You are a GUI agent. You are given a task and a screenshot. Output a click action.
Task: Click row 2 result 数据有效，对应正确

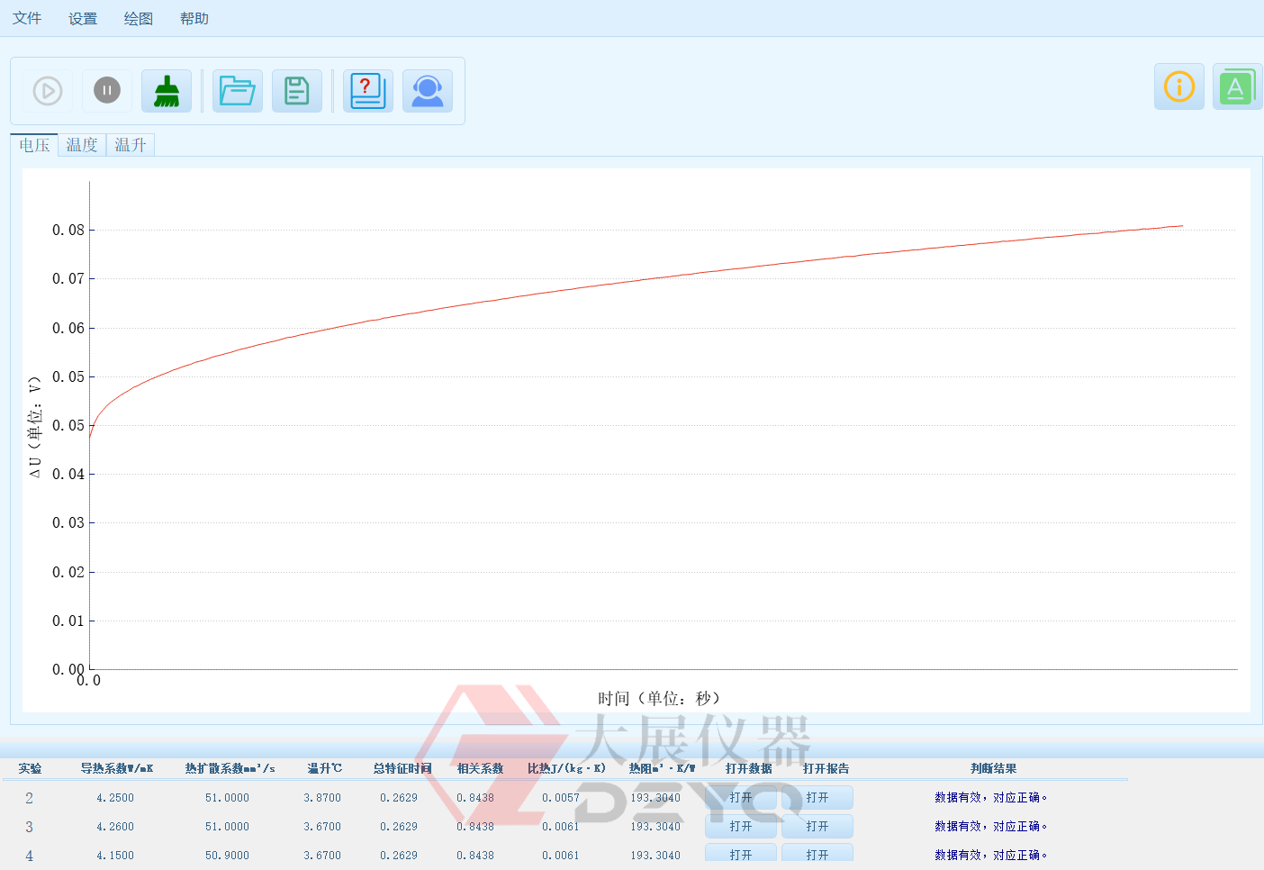(x=990, y=798)
